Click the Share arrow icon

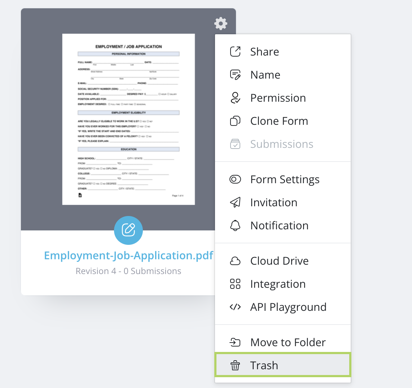tap(235, 52)
